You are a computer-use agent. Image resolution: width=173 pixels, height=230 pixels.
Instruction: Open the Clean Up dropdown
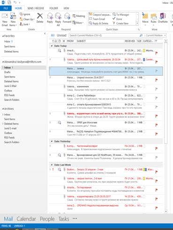coord(27,19)
